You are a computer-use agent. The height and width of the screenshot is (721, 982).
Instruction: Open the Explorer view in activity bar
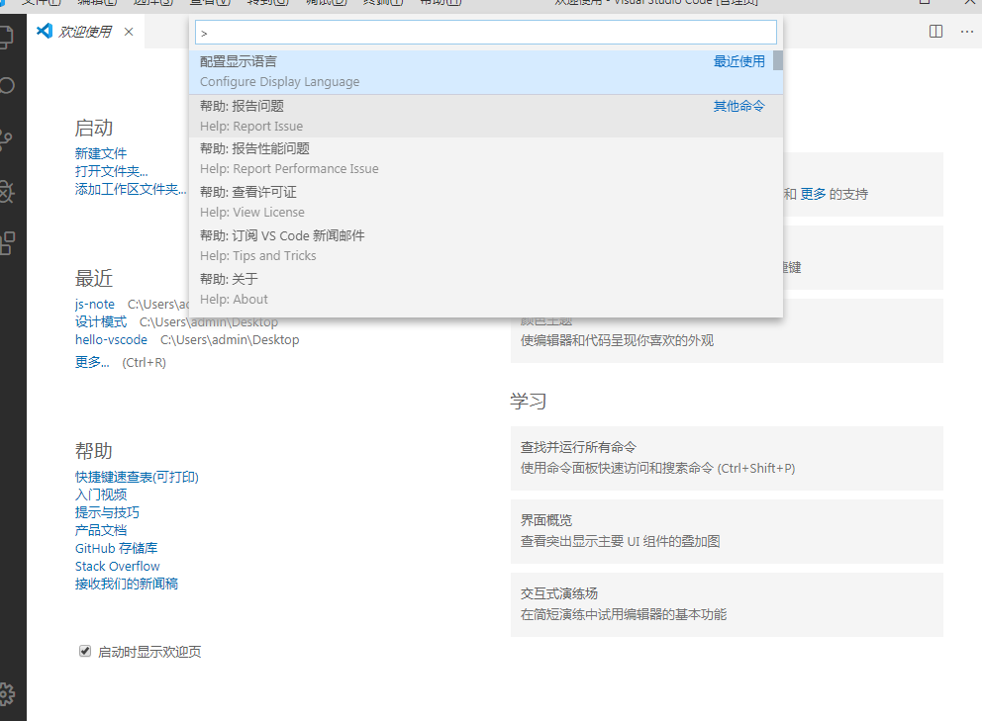(x=6, y=37)
